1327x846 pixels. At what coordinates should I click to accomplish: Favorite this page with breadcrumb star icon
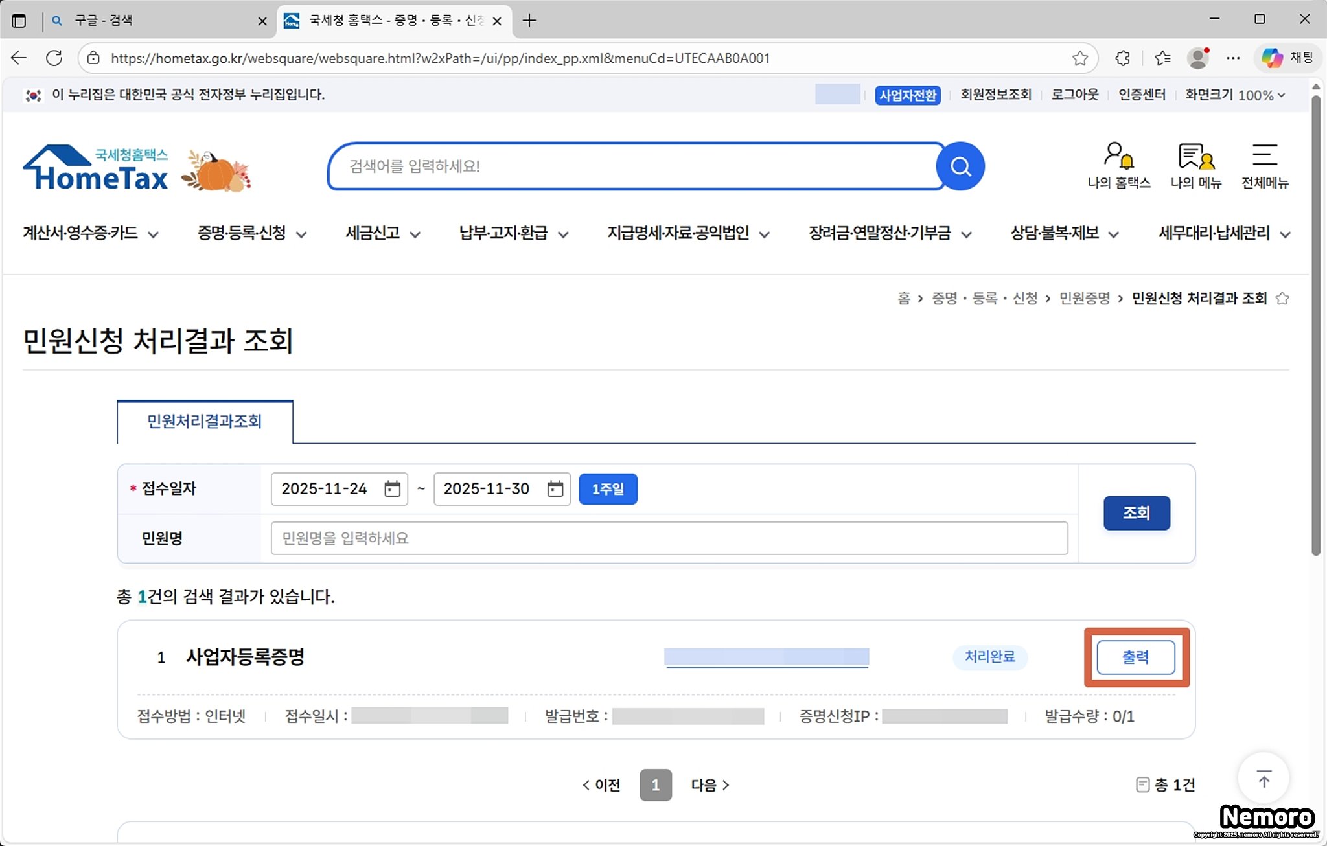tap(1282, 299)
